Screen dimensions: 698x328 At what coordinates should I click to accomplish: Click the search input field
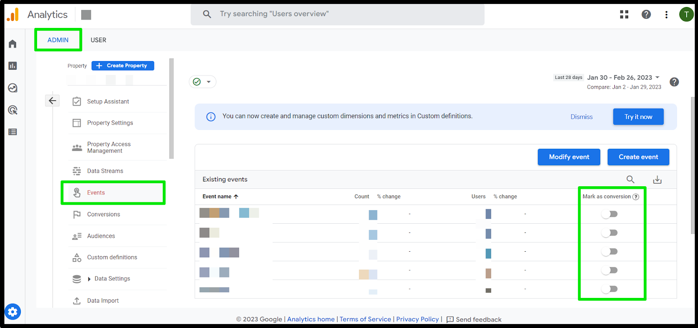(x=337, y=14)
